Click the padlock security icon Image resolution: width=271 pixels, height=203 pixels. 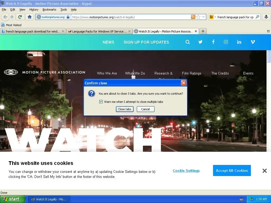pos(68,17)
